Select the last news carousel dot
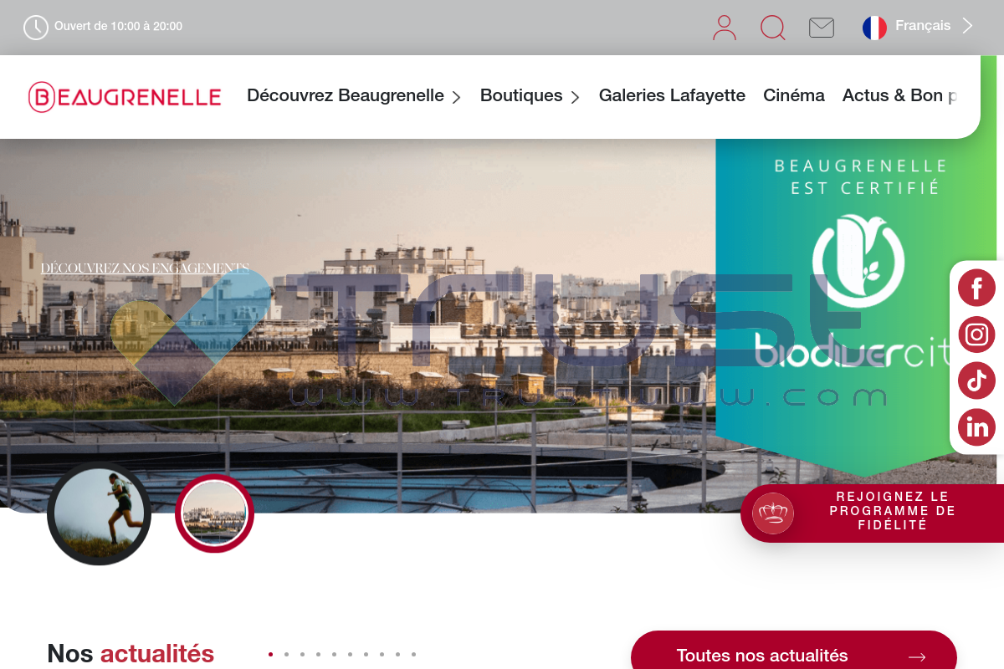 pos(413,654)
